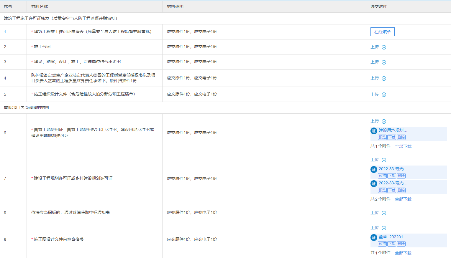Open the 建设用地规划 attachment file name link

(393, 130)
